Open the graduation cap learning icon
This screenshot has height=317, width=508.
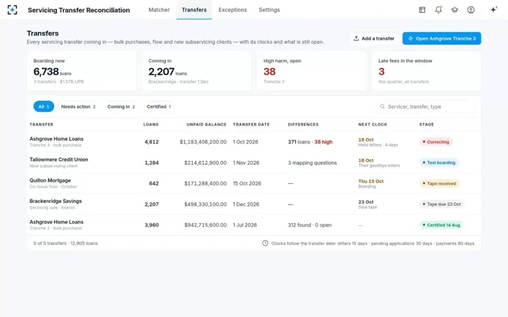(x=455, y=10)
